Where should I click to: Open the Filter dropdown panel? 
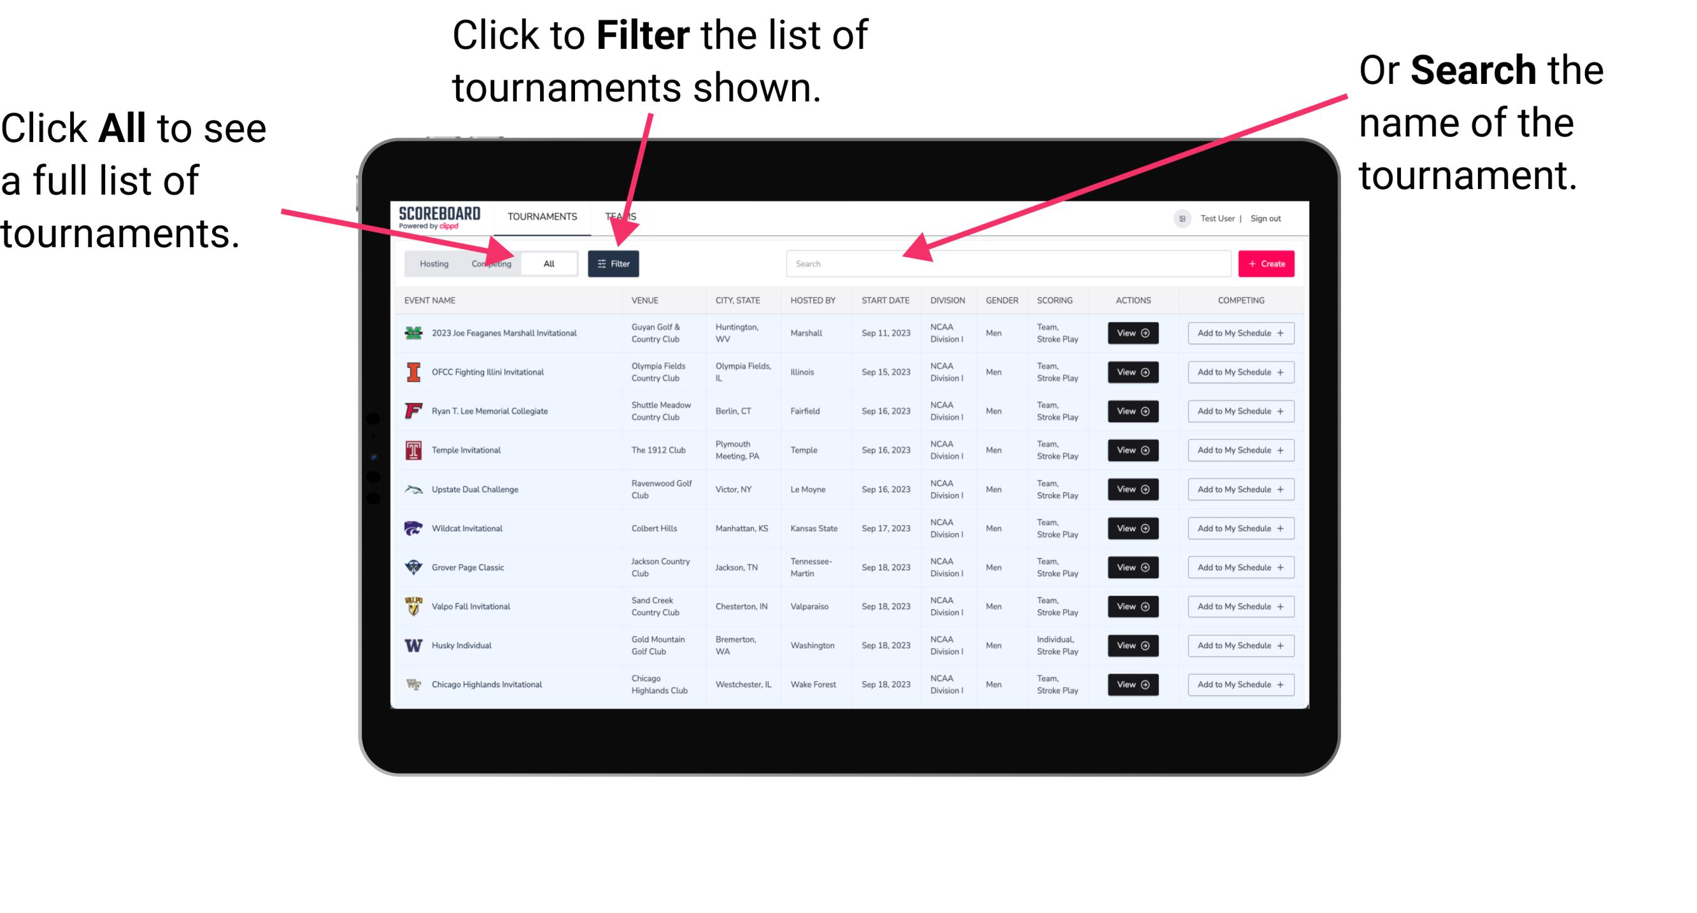(x=614, y=263)
